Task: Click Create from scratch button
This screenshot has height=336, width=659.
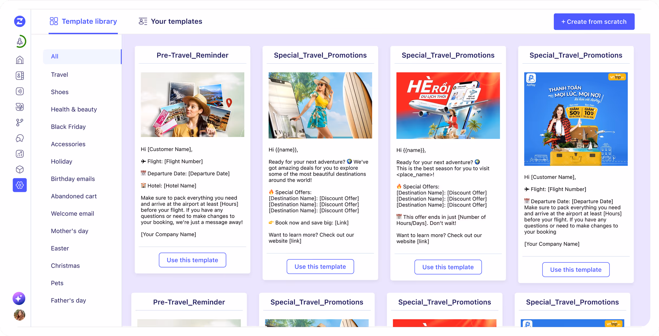Action: pos(594,22)
